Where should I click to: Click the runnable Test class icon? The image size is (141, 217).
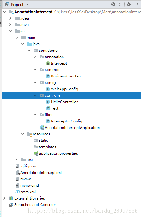(x=48, y=108)
